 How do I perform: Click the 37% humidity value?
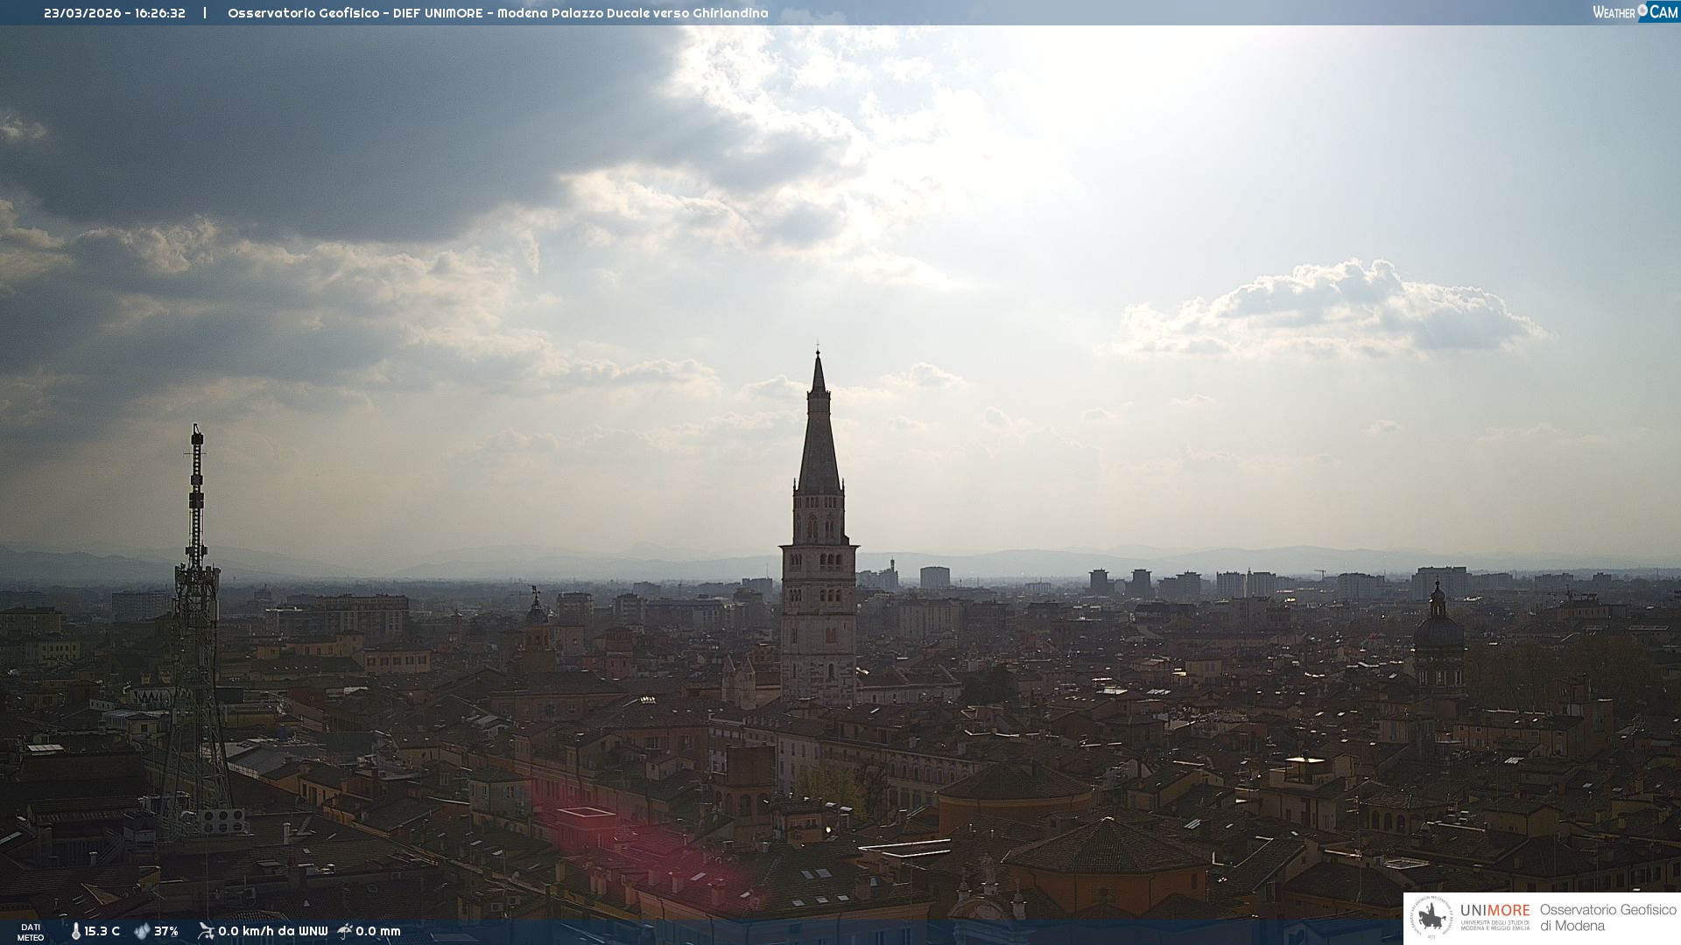click(166, 931)
